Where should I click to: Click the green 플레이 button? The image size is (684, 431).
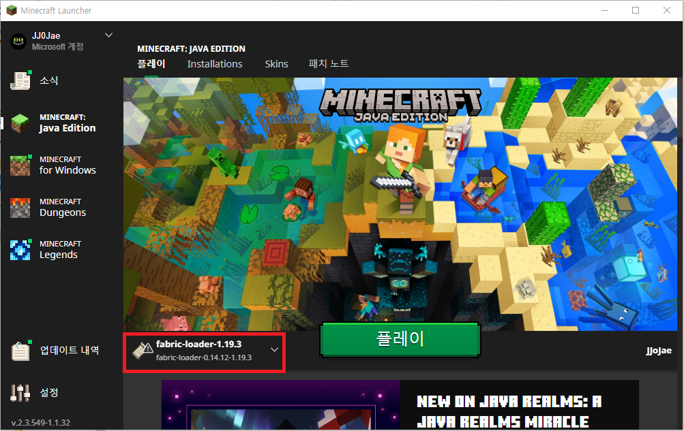[x=400, y=340]
